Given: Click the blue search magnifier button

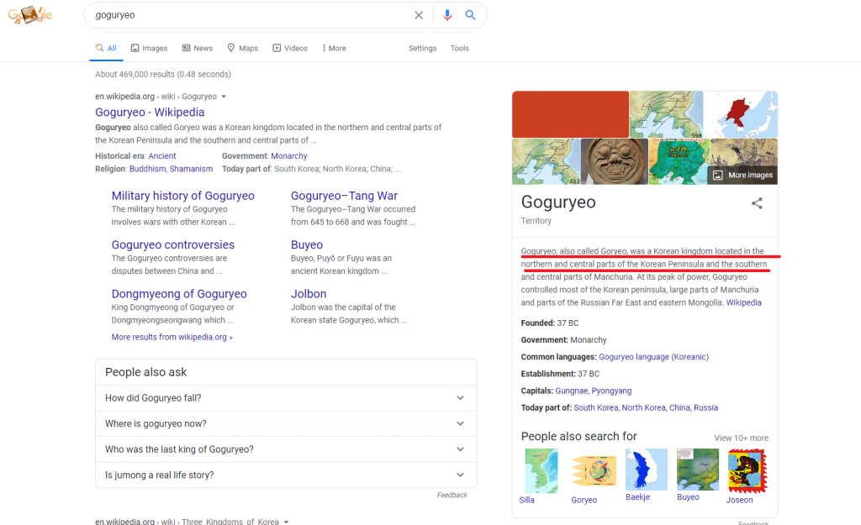Looking at the screenshot, I should pos(471,15).
